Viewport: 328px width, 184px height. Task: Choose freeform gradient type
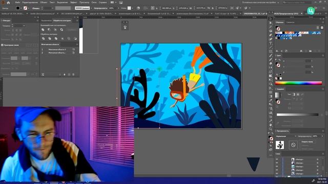302,94
